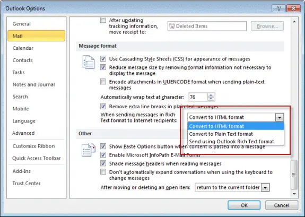This screenshot has width=305, height=217.
Task: Toggle Shade message headers when reading
Action: 103,163
